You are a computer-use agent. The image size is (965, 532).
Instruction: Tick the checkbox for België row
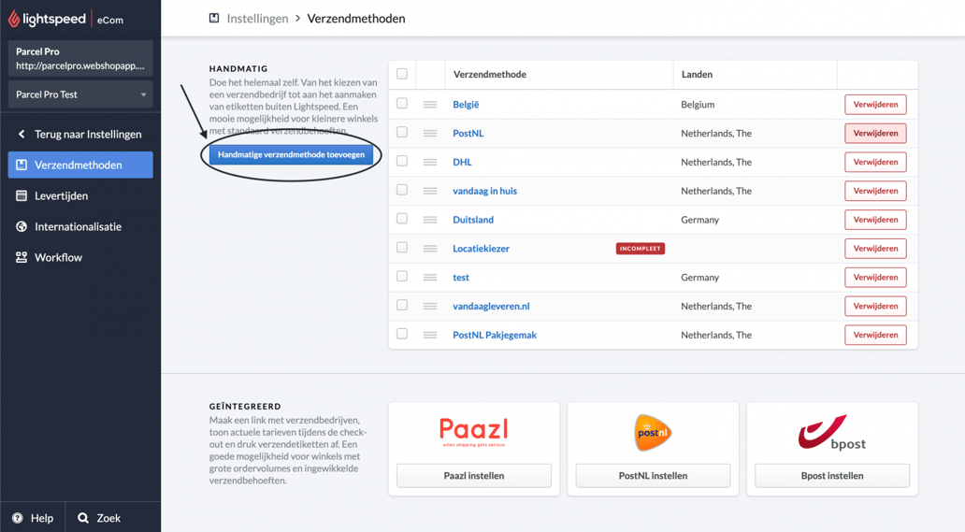(x=402, y=104)
